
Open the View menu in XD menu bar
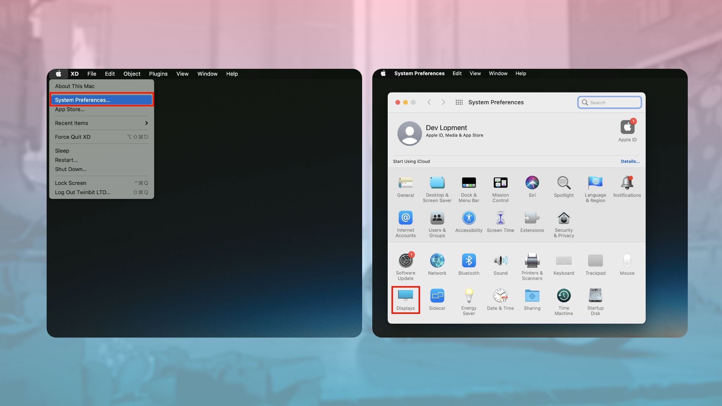[182, 74]
